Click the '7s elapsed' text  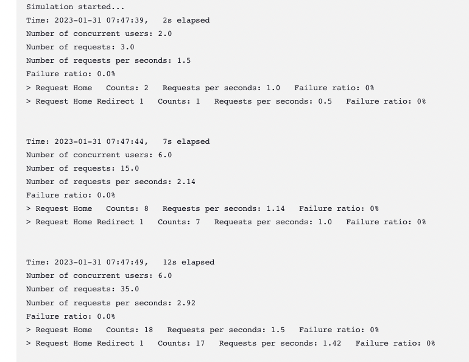coord(186,141)
